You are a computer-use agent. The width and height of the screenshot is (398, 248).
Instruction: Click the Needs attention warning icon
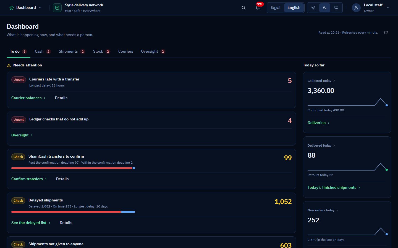pos(9,65)
